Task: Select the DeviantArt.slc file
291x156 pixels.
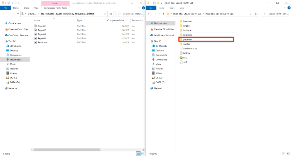Action: coord(190,49)
